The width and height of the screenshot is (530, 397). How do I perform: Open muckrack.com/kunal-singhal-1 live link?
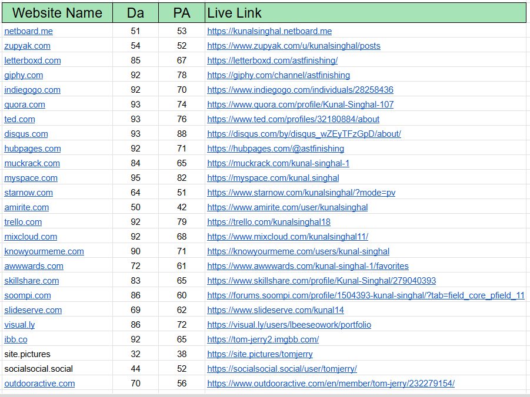[278, 163]
